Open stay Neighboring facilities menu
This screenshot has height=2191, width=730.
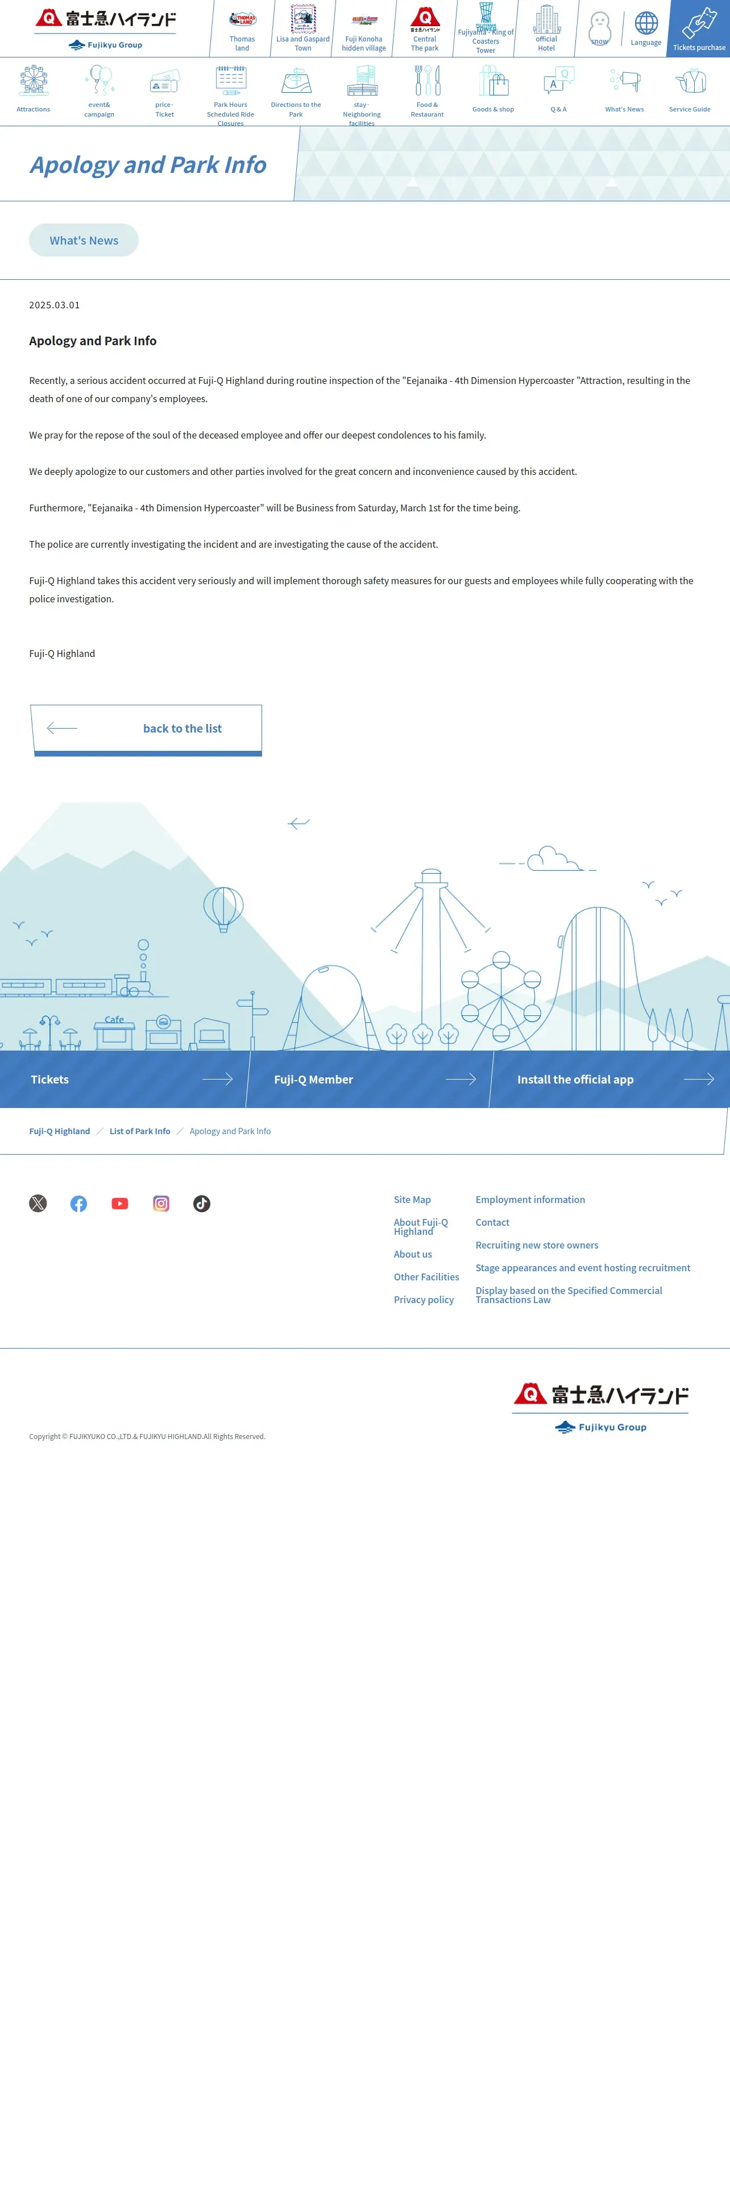click(362, 94)
